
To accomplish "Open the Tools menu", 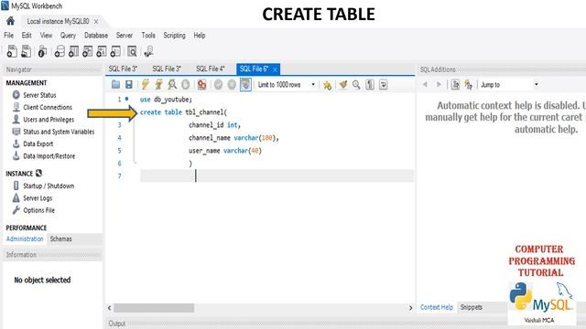I will [148, 36].
